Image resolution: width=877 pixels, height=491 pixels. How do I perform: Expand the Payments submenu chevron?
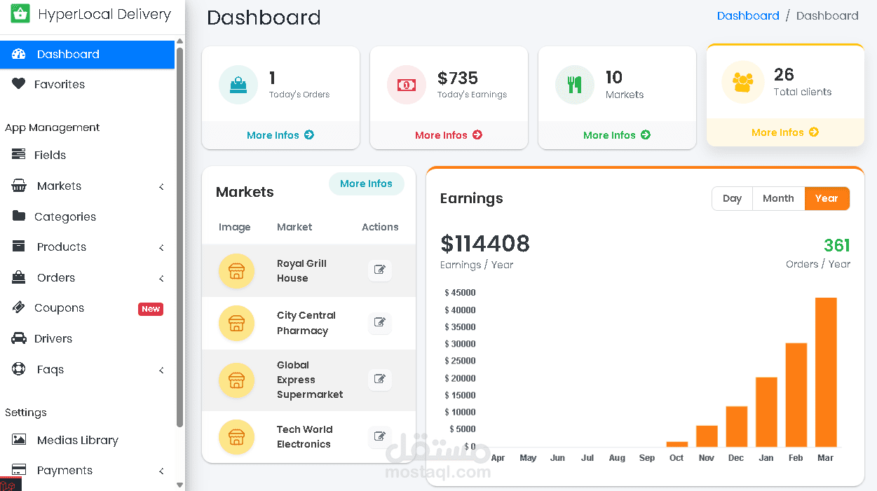(x=161, y=471)
